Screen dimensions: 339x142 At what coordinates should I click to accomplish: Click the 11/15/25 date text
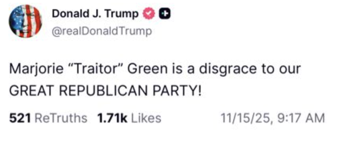pos(246,118)
